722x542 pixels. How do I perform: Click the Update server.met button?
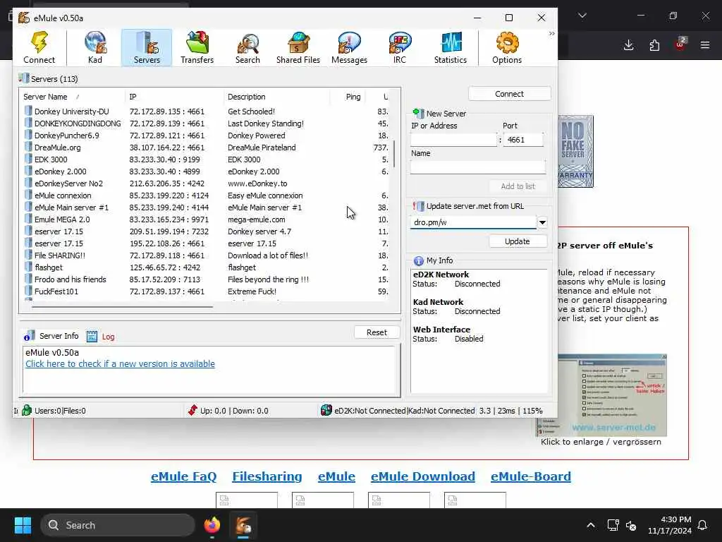tap(518, 241)
